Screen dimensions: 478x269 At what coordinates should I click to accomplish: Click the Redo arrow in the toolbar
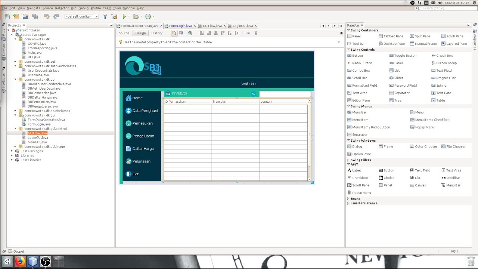click(x=56, y=16)
